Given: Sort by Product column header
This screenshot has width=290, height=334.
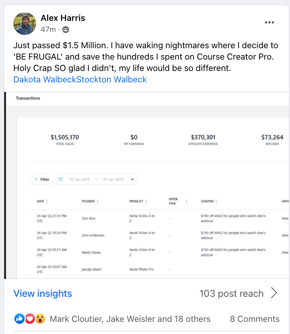Looking at the screenshot, I should (x=138, y=201).
